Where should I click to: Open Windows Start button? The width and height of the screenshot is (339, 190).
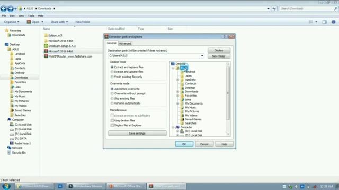coord(6,186)
